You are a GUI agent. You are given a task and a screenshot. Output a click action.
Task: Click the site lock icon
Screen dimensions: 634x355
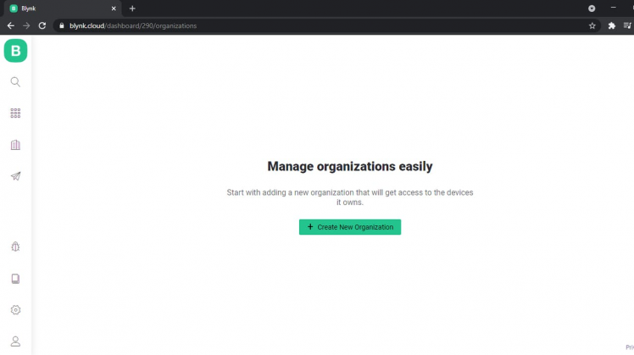[62, 26]
